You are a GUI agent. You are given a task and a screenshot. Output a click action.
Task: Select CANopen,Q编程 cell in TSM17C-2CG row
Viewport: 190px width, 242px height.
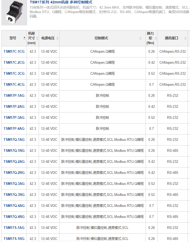(x=103, y=62)
